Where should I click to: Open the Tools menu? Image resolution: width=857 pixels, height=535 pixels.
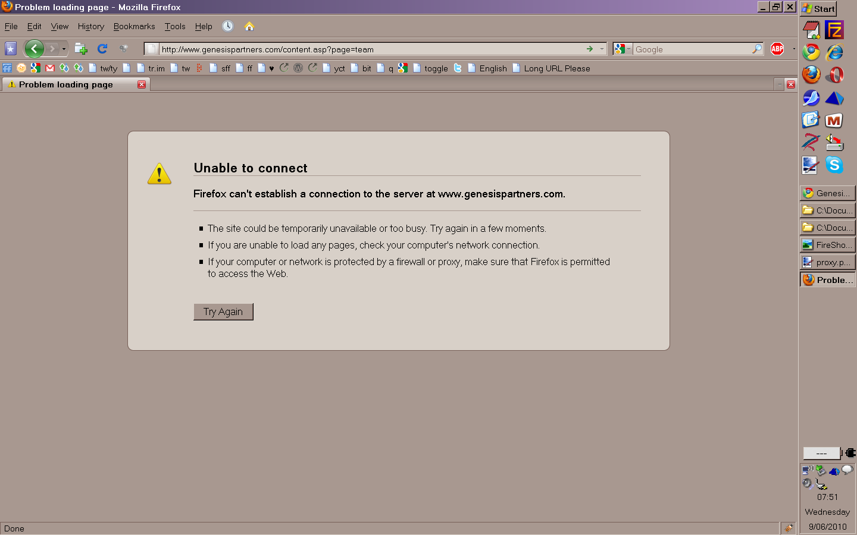tap(175, 26)
